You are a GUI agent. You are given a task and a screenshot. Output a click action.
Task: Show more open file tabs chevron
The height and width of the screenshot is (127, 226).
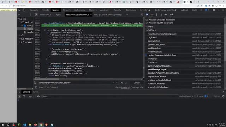[127, 14]
